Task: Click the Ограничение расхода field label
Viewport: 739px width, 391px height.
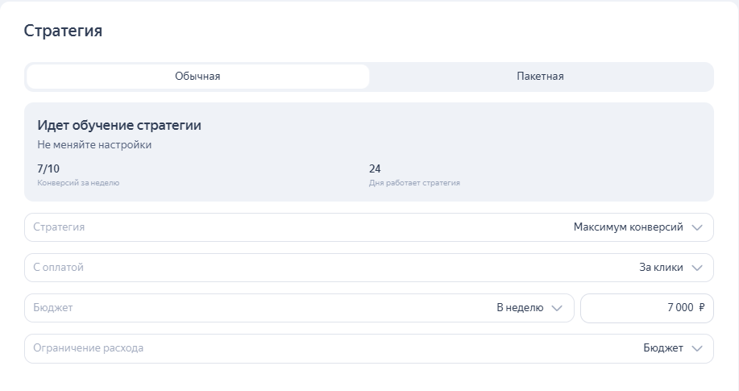Action: (x=88, y=348)
